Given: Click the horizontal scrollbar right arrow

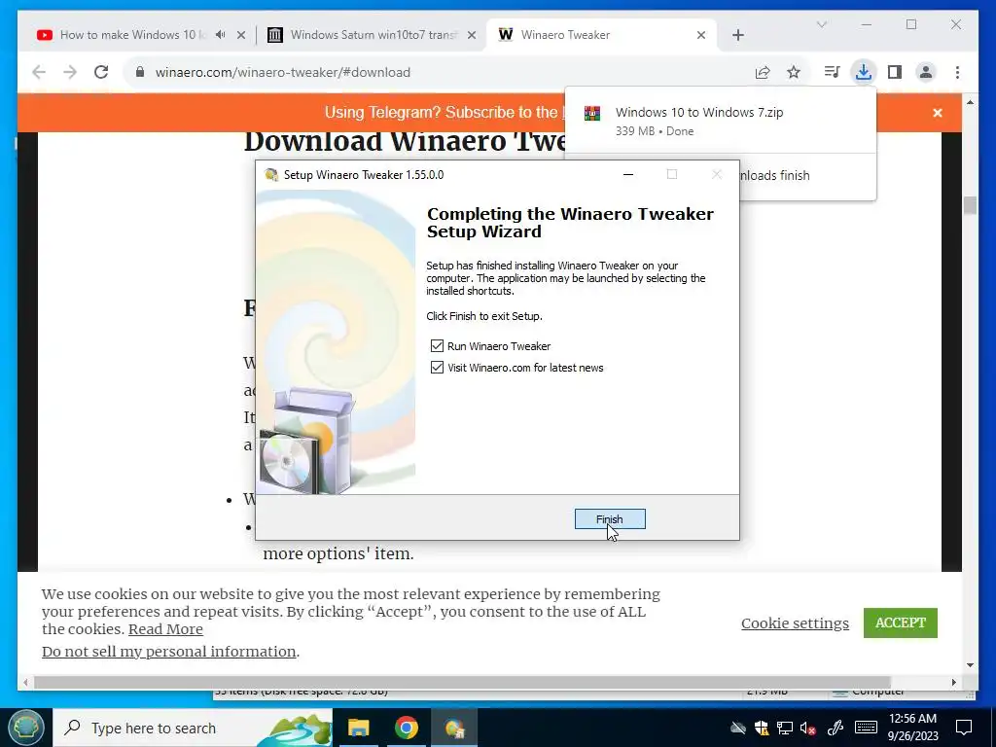Looking at the screenshot, I should pyautogui.click(x=953, y=682).
